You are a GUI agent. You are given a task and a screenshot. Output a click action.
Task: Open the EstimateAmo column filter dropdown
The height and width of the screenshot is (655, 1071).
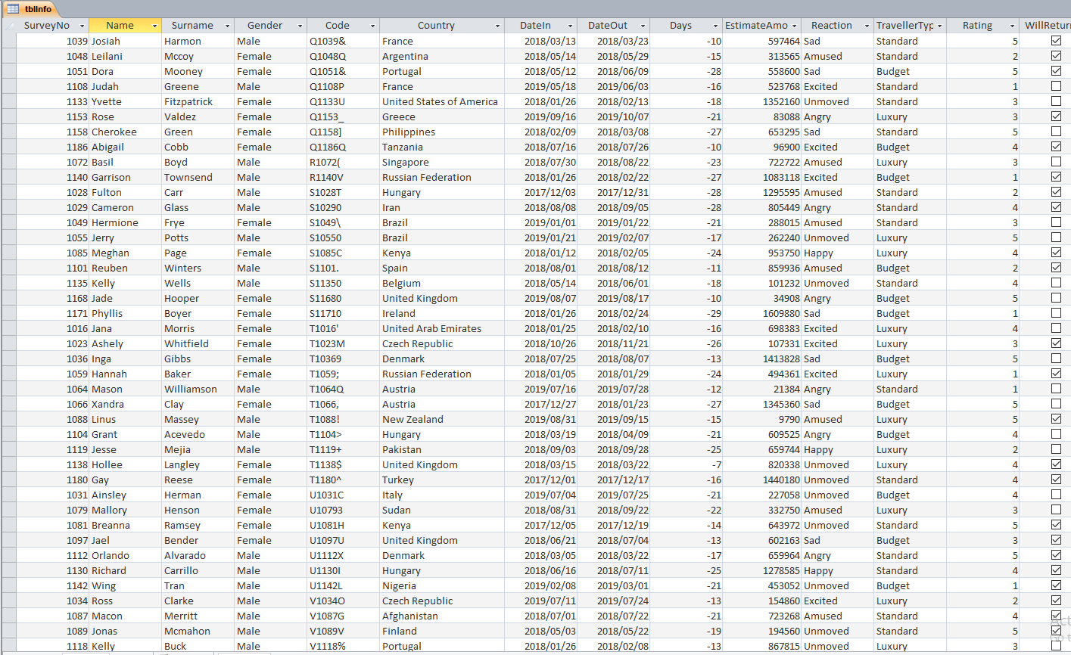(794, 26)
